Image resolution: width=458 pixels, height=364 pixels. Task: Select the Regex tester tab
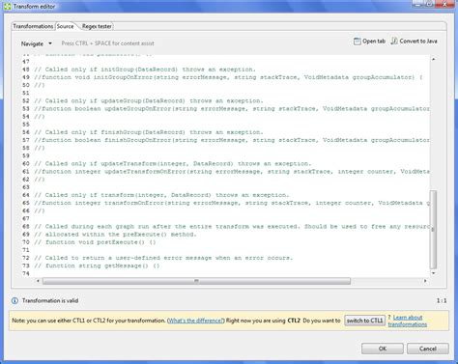[97, 26]
